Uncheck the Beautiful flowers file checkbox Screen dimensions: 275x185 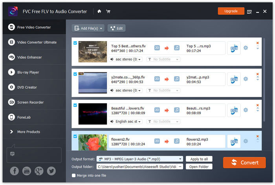point(75,105)
